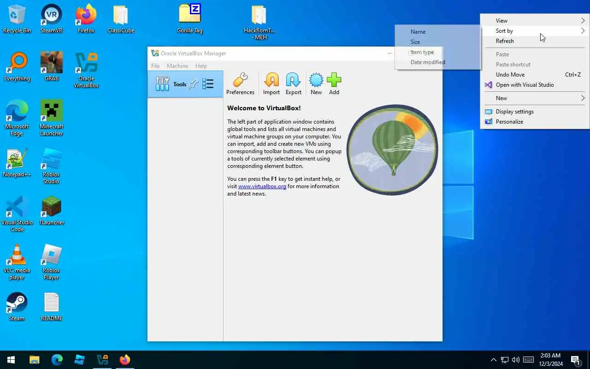Select the TLauncher desktop shortcut
The height and width of the screenshot is (369, 590).
(x=52, y=211)
